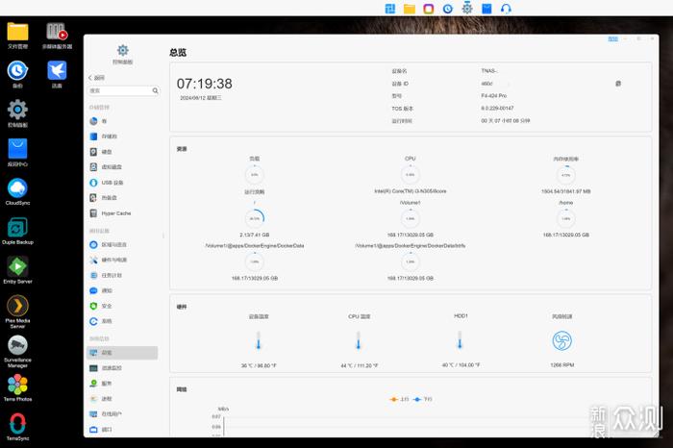The image size is (673, 448).
Task: Open Plex Media Server desktop icon
Action: pyautogui.click(x=17, y=311)
